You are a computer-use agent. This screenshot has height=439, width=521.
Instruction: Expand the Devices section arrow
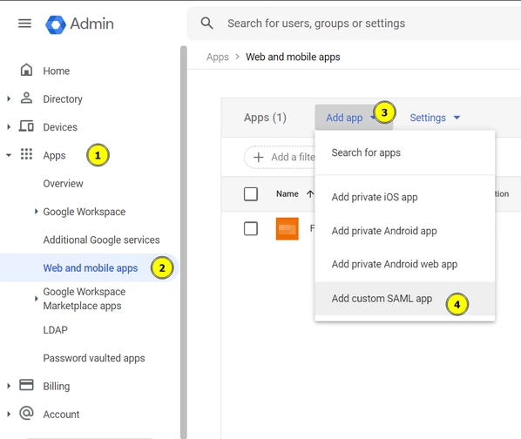click(x=9, y=127)
